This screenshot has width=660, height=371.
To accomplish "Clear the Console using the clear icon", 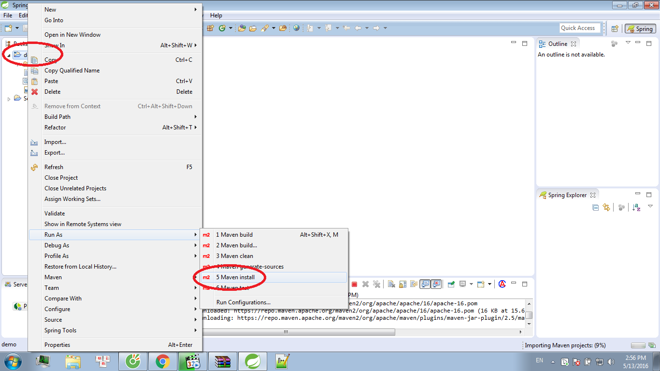I will click(391, 284).
